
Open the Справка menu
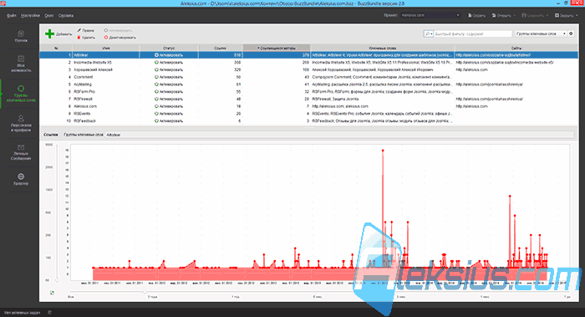click(66, 15)
